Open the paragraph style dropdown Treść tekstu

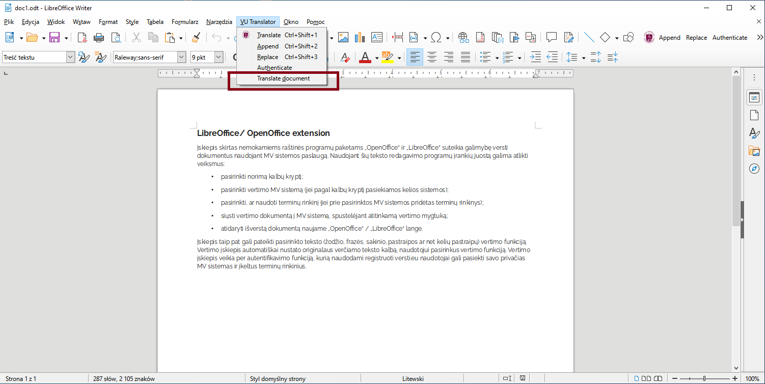(x=71, y=58)
